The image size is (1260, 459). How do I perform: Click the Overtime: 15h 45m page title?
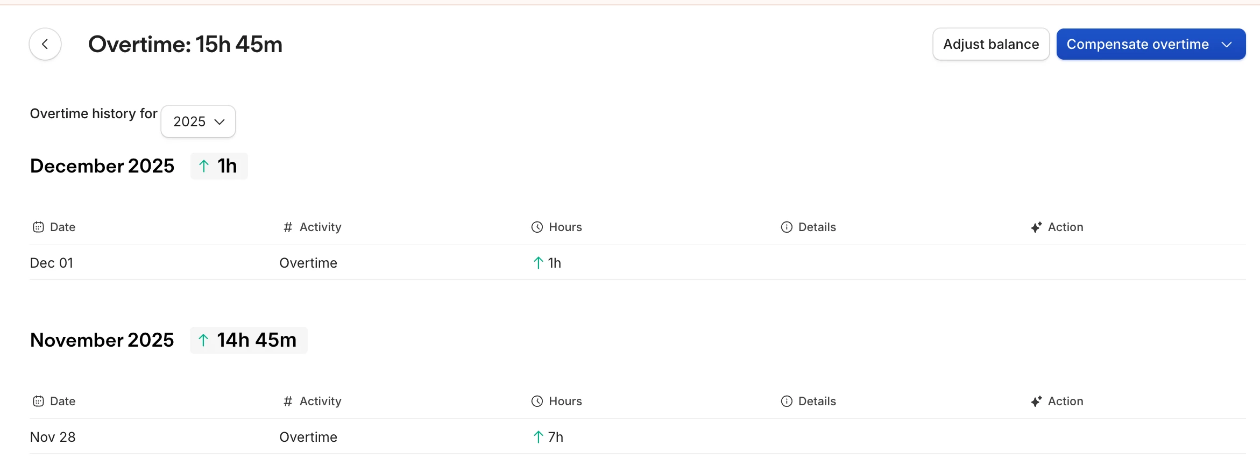pos(185,45)
